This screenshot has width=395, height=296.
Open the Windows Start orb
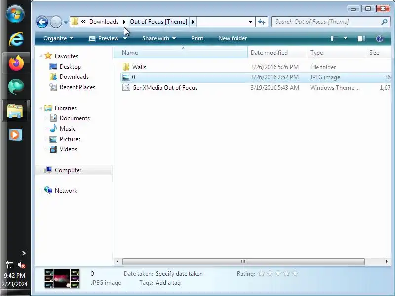15,14
